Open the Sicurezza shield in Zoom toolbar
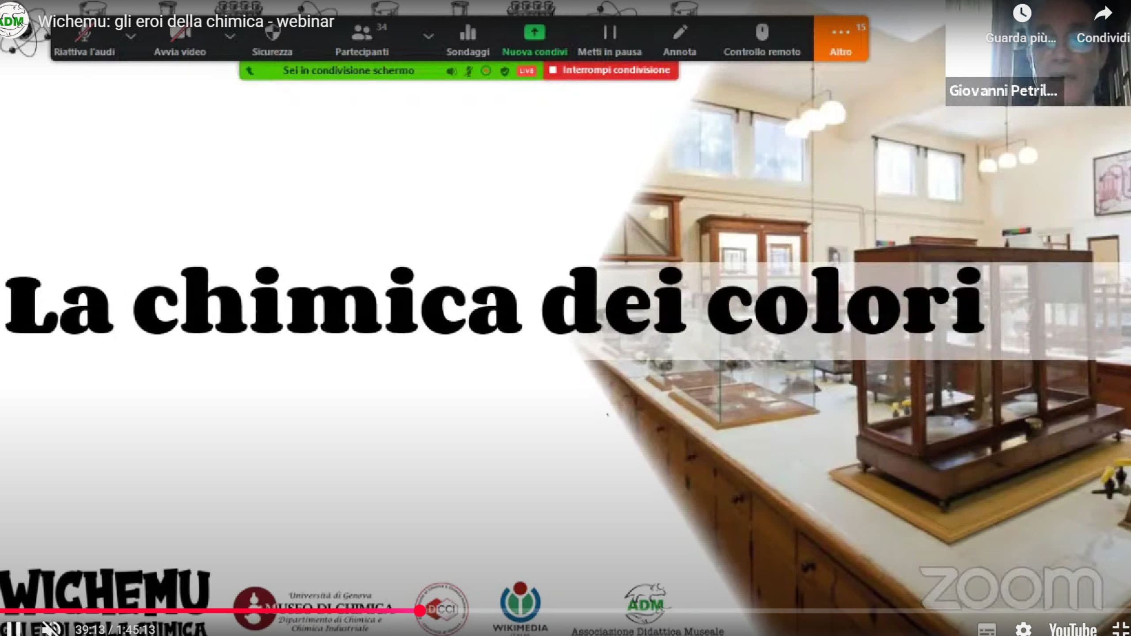Screen dimensions: 1131x636 tap(272, 41)
